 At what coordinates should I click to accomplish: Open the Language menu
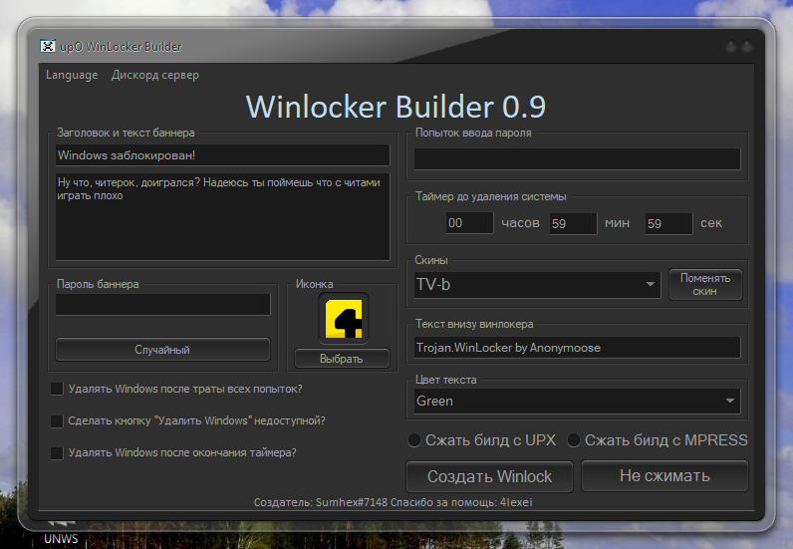tap(72, 75)
